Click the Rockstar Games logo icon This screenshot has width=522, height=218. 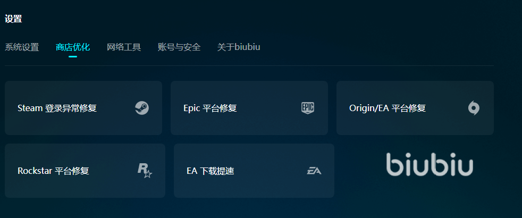tap(145, 170)
